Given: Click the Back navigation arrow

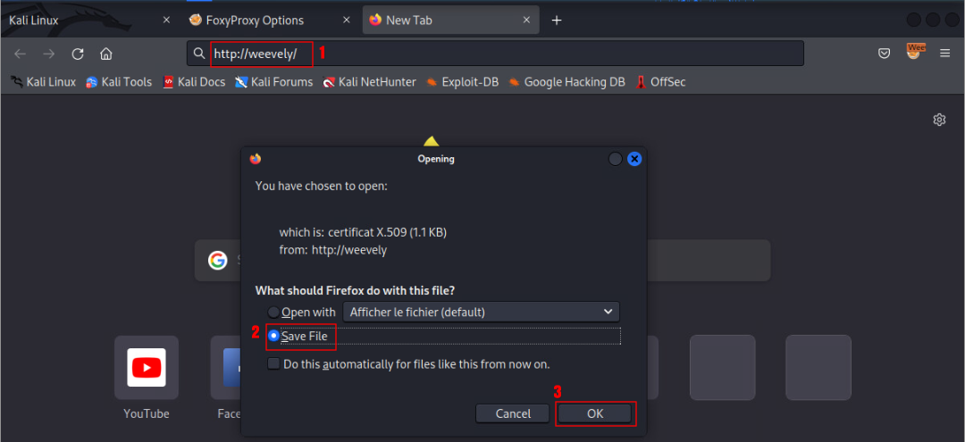Looking at the screenshot, I should click(20, 54).
